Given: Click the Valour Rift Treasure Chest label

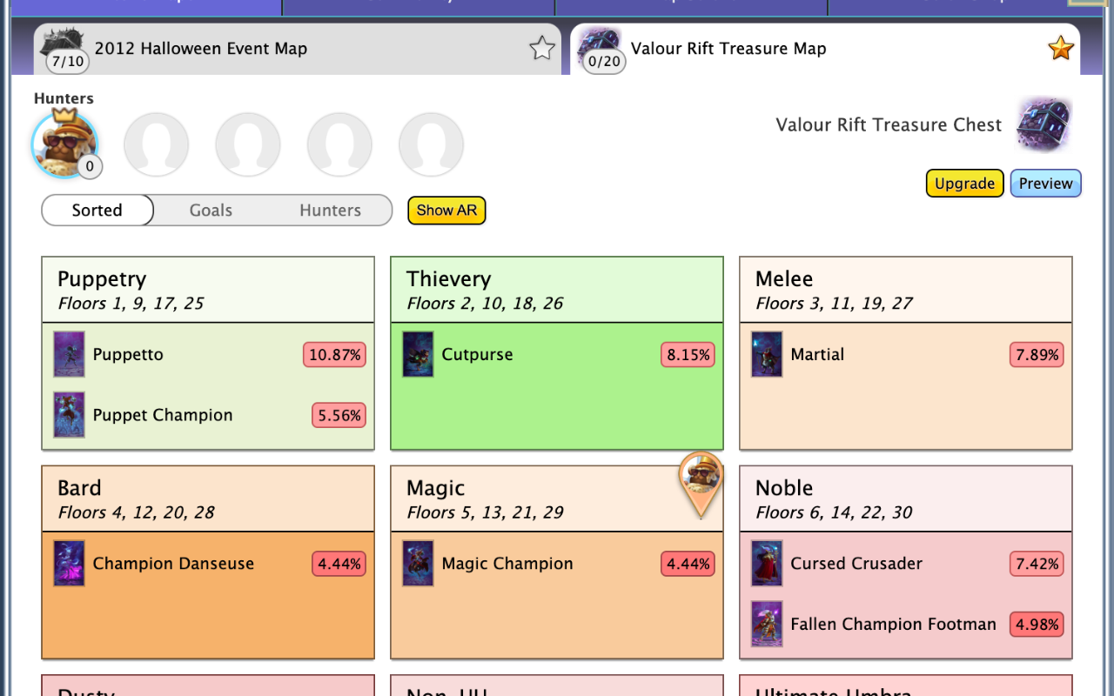Looking at the screenshot, I should (889, 125).
